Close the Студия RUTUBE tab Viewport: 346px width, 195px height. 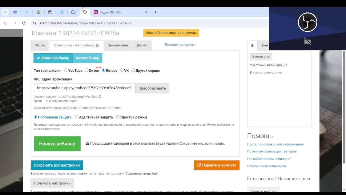tap(146, 12)
